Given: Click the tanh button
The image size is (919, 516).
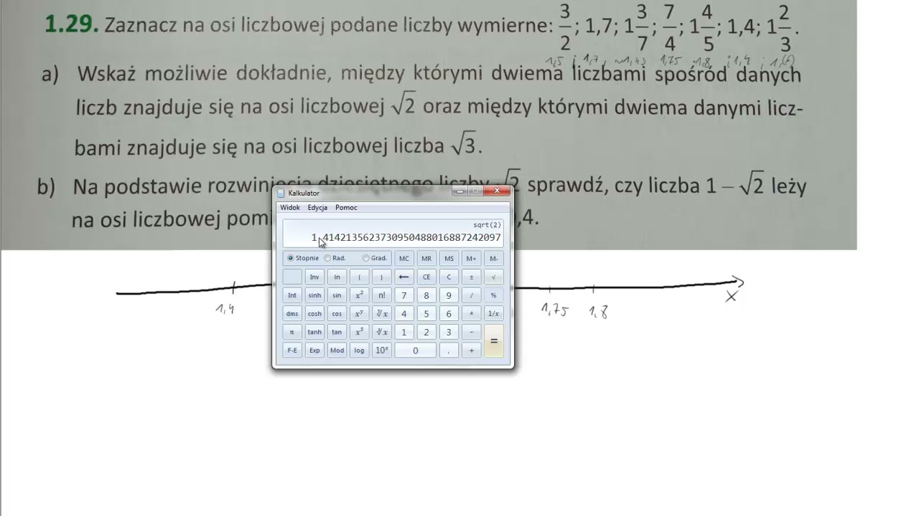Looking at the screenshot, I should (314, 332).
